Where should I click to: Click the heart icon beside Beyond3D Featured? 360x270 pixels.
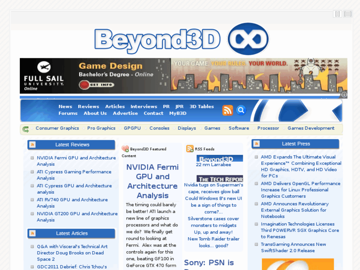pos(125,149)
